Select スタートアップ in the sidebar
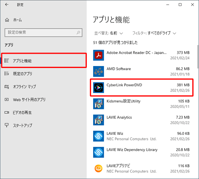This screenshot has height=179, width=199. click(x=44, y=125)
